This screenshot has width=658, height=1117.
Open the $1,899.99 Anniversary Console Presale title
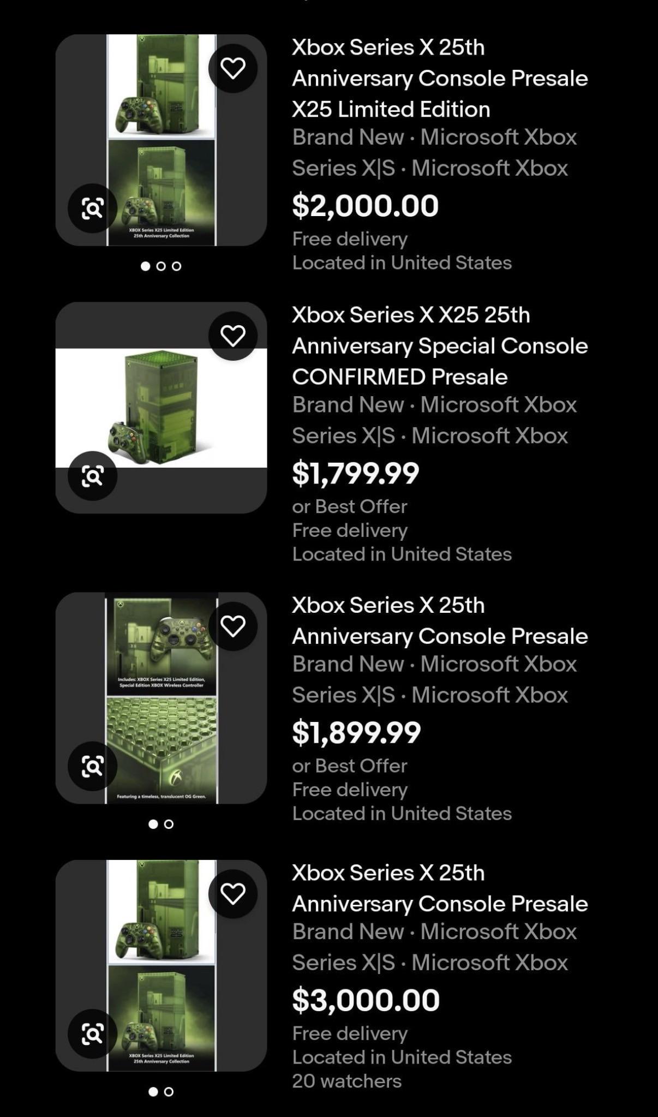pyautogui.click(x=440, y=621)
